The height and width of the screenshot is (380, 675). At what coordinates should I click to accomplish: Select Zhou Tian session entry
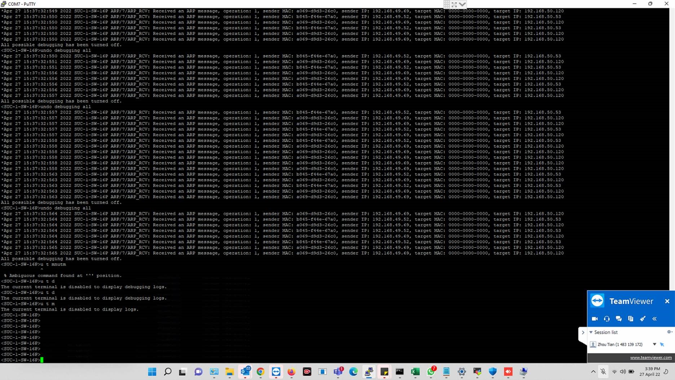click(x=620, y=344)
